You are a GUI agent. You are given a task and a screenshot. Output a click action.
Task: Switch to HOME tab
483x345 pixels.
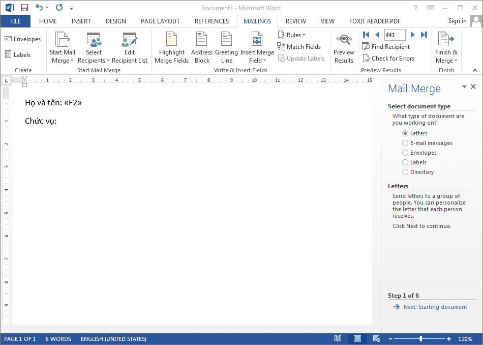tap(48, 21)
